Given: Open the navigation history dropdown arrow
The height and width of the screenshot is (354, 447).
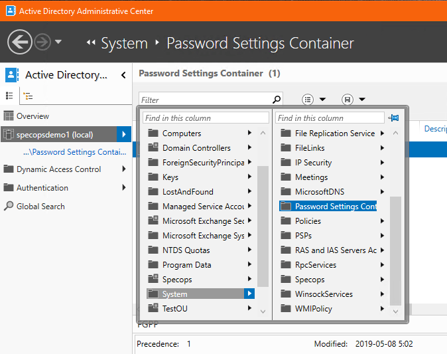Looking at the screenshot, I should 58,42.
